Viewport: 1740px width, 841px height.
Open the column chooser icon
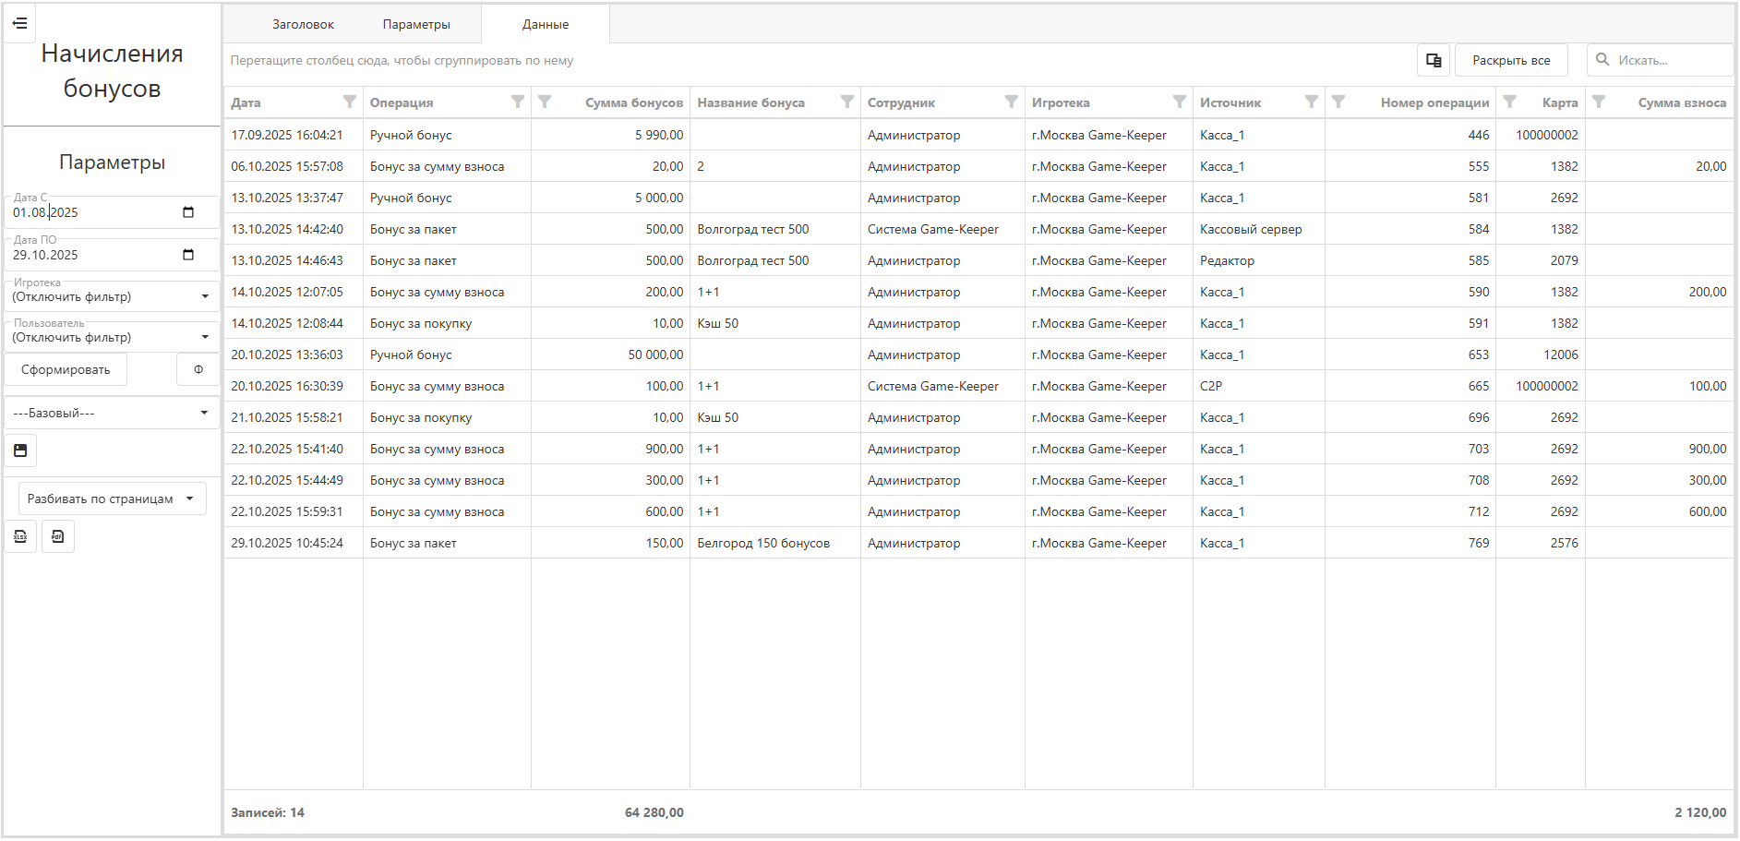click(1433, 60)
